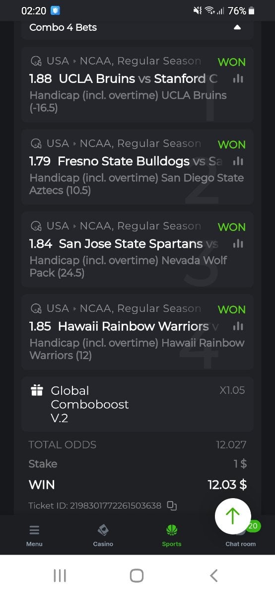Select the Sports tab
This screenshot has width=275, height=596.
[x=172, y=535]
